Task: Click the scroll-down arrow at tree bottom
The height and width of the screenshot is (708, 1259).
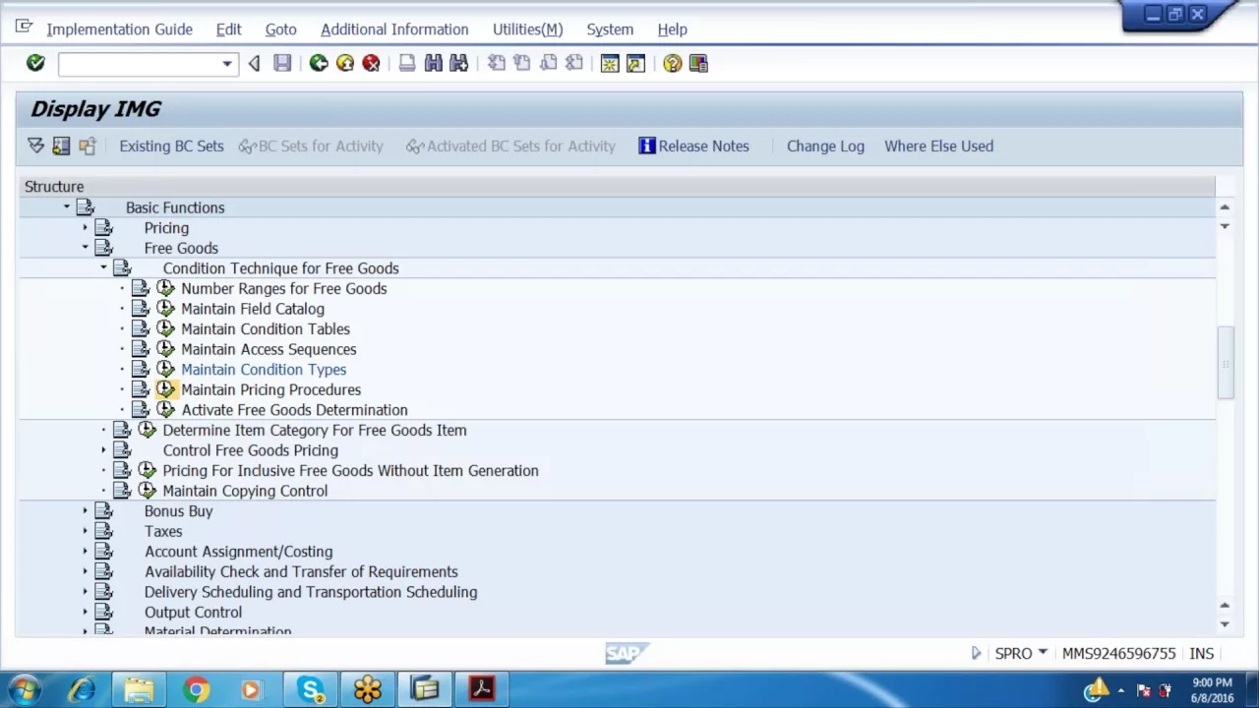Action: 1225,623
